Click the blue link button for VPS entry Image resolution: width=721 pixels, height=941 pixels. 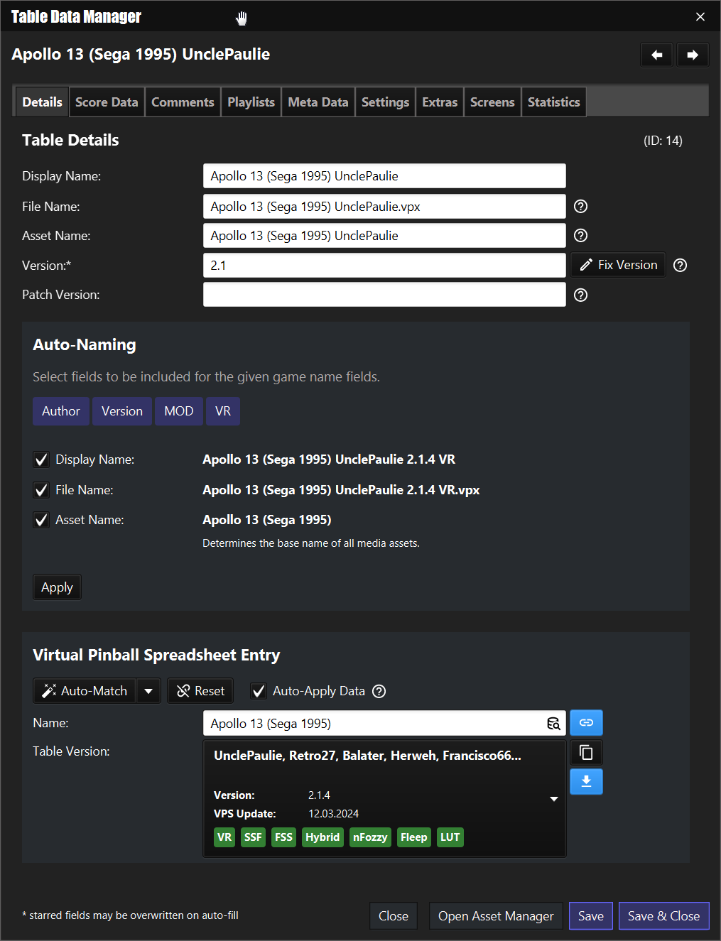point(586,723)
